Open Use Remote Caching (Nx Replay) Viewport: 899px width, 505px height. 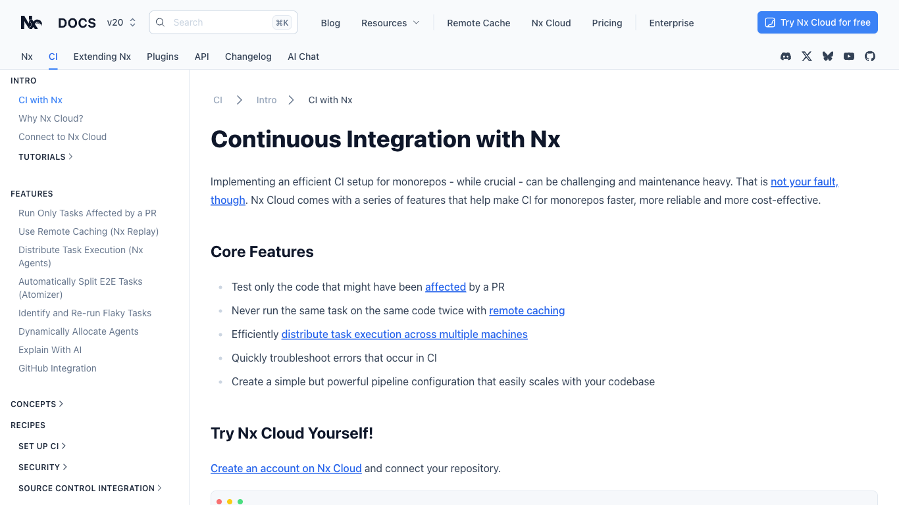click(89, 231)
